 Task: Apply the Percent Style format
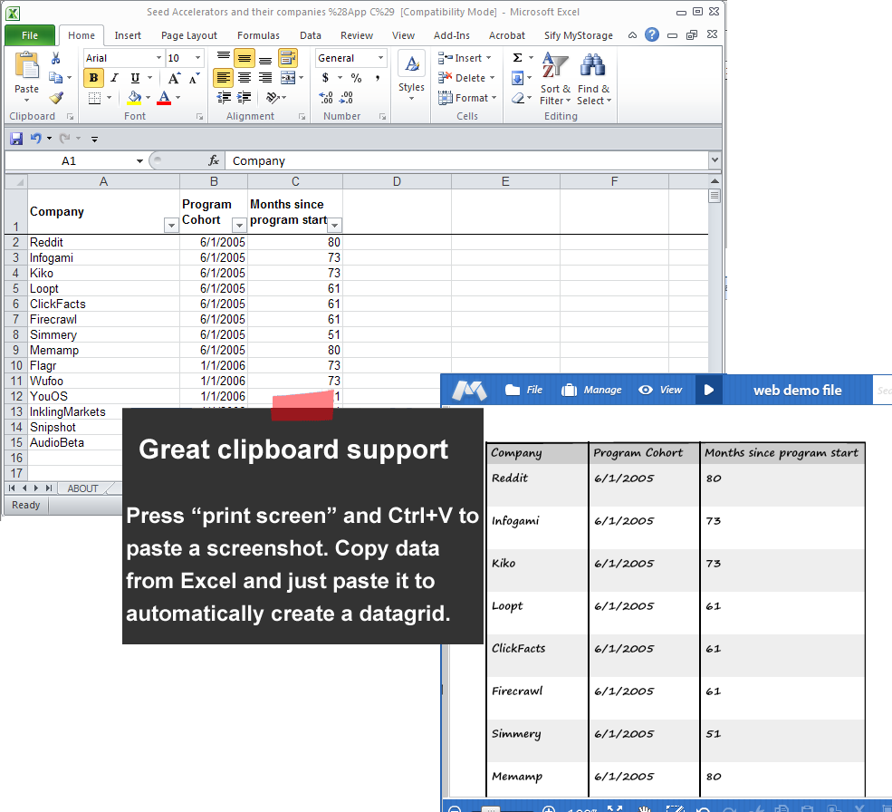coord(356,78)
